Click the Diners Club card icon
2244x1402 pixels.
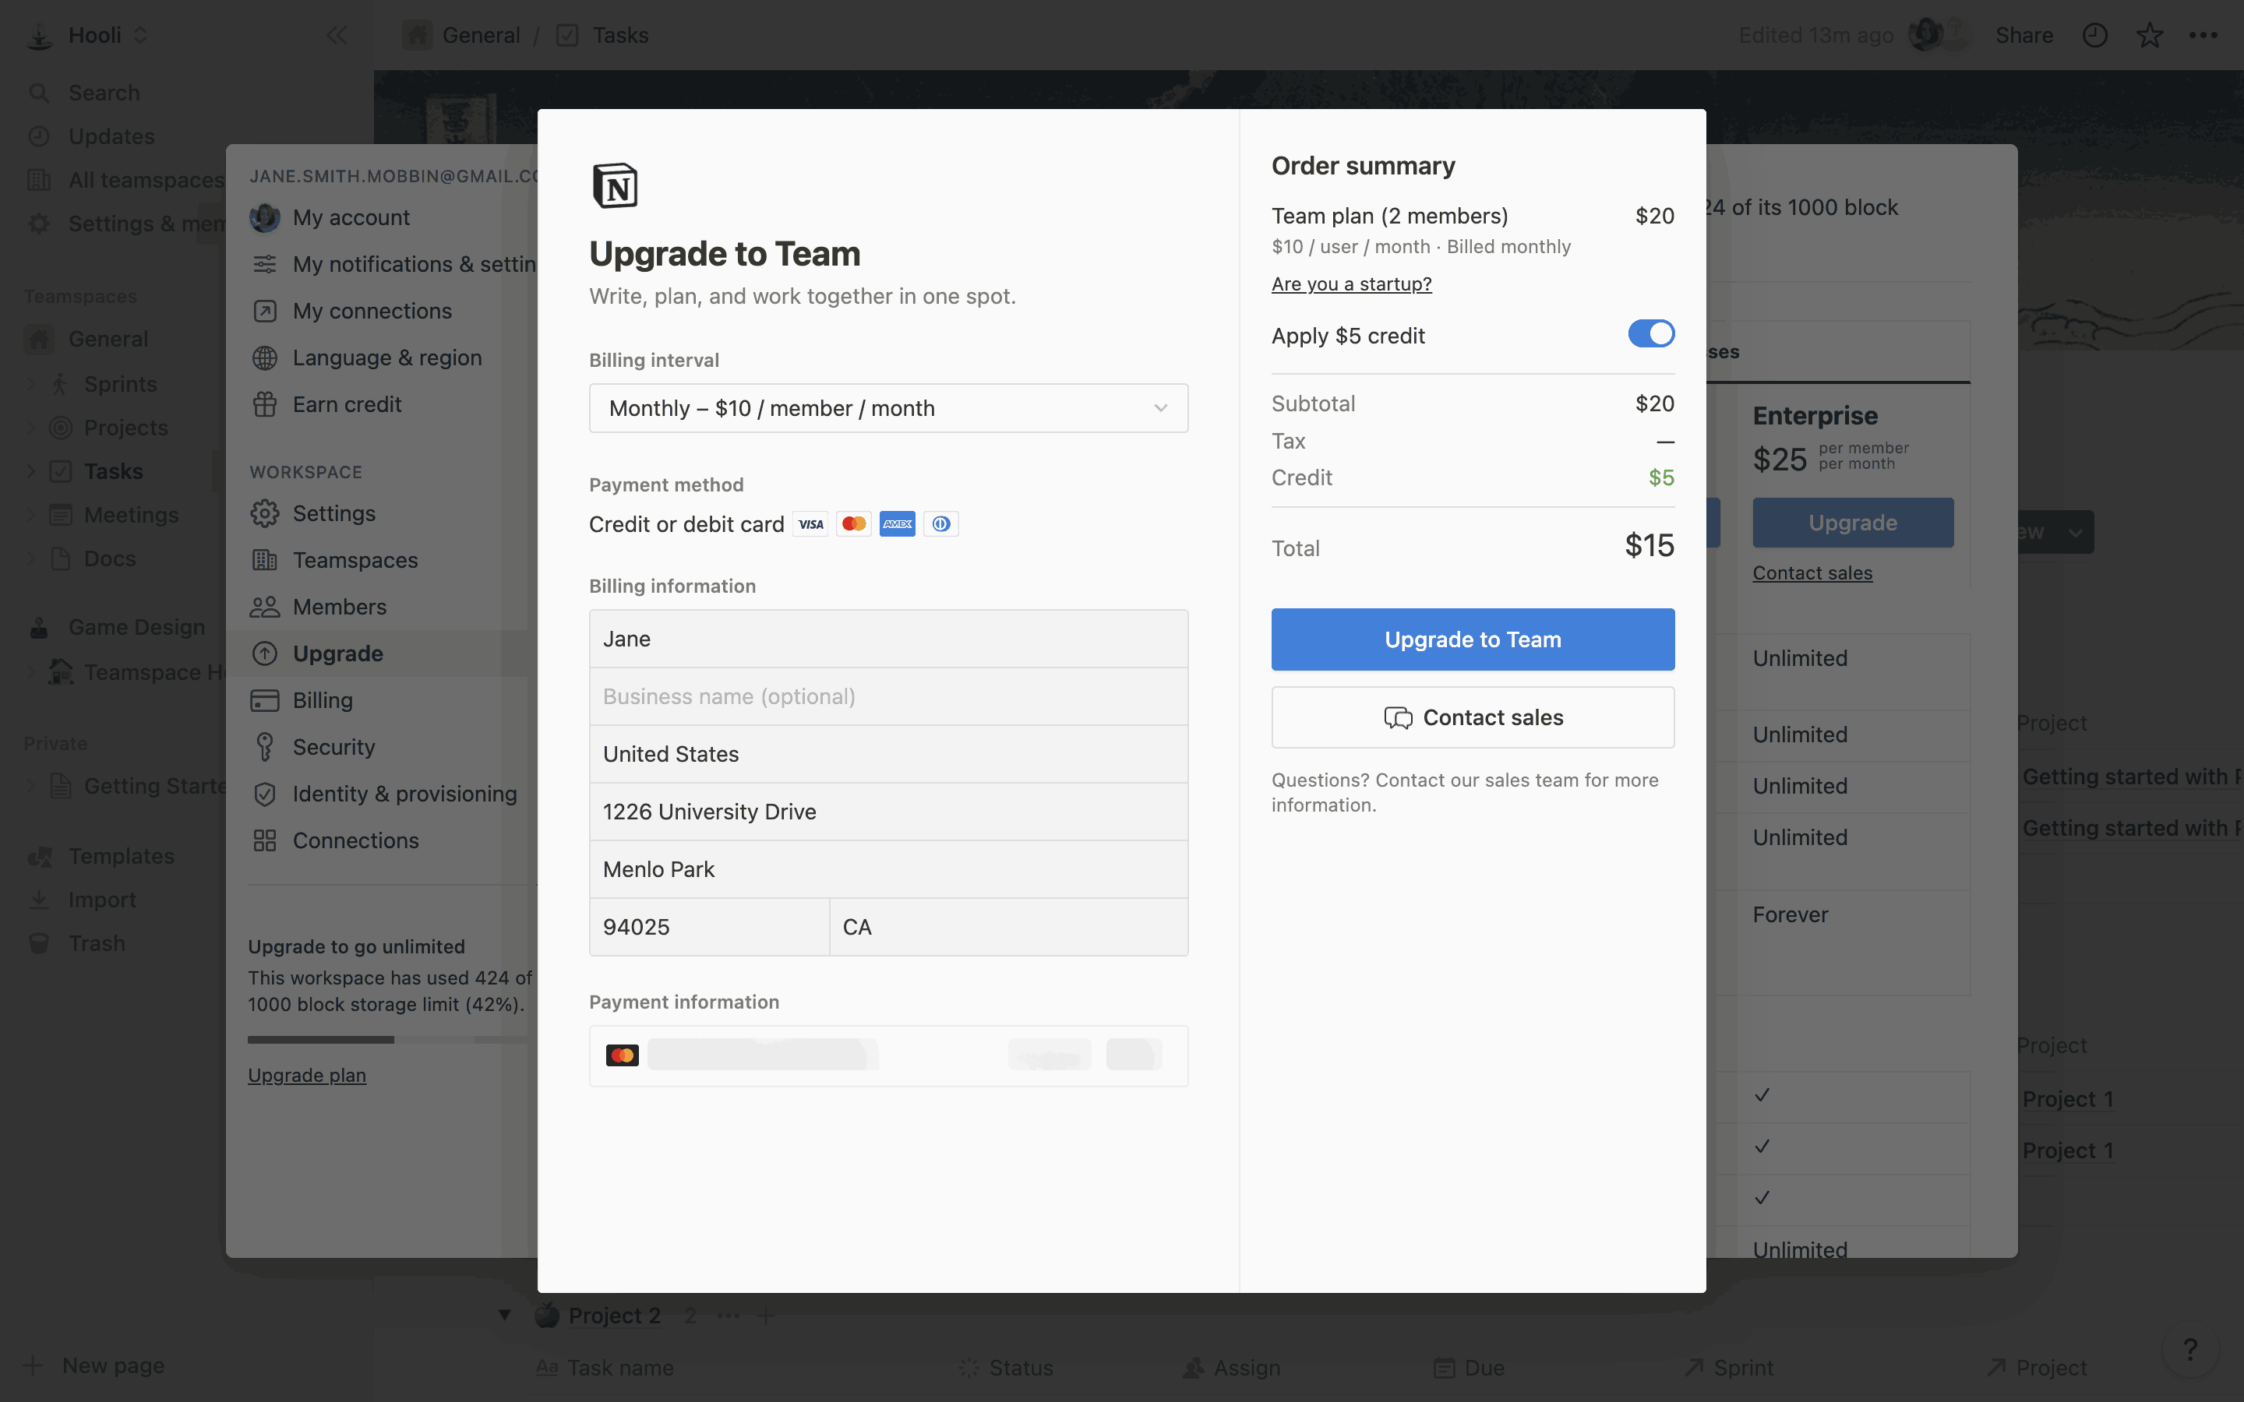(x=940, y=524)
